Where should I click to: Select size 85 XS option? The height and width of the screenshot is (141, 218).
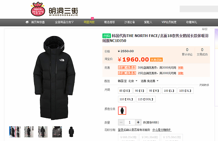point(125,91)
